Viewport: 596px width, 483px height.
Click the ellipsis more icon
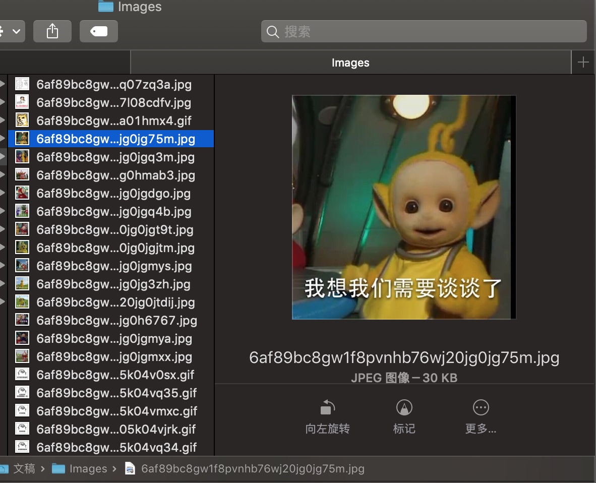click(481, 407)
